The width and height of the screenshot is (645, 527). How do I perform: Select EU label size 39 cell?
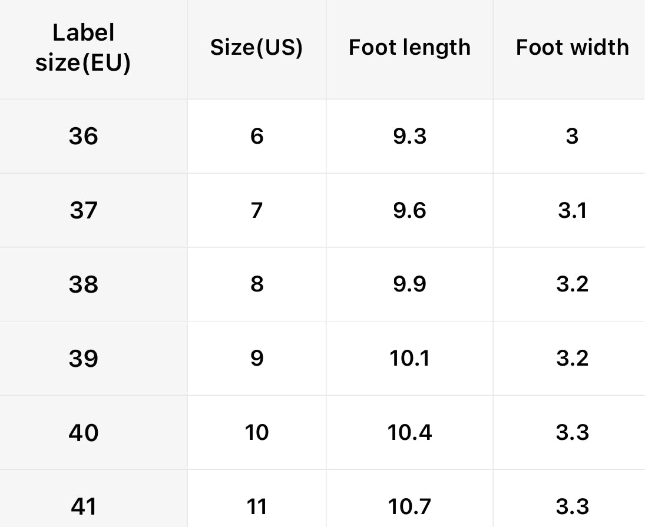(83, 359)
